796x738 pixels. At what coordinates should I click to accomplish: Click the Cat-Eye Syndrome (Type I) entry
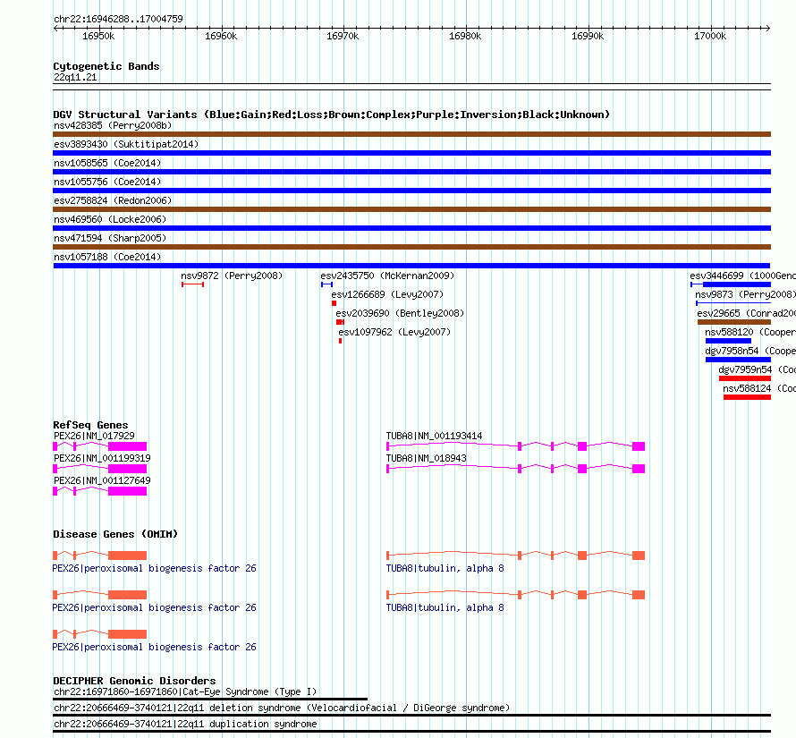click(x=185, y=691)
